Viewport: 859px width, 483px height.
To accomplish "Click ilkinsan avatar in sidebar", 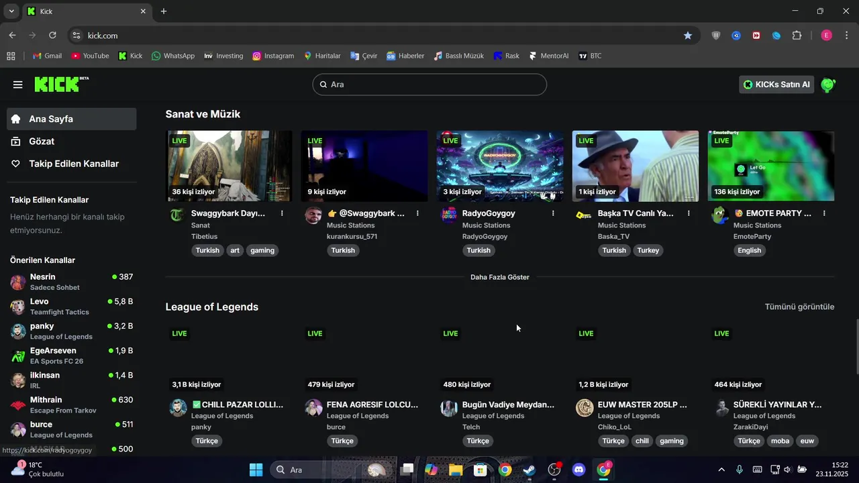I will [x=18, y=380].
